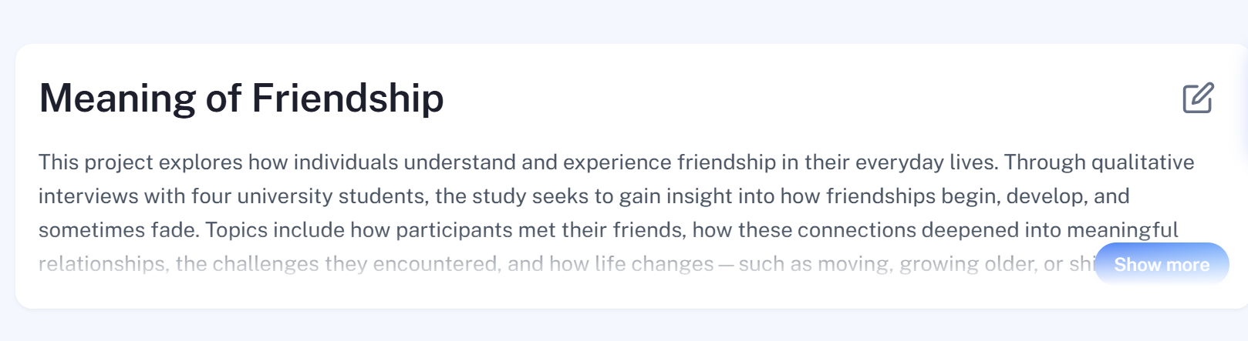
Task: Click the word of in the heading
Action: click(224, 99)
